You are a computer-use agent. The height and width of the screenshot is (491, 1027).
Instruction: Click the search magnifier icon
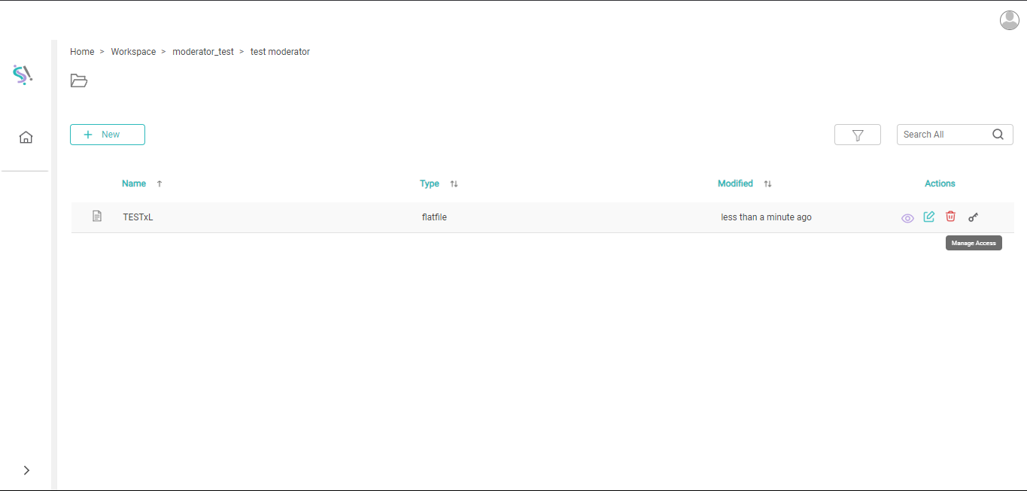click(998, 135)
